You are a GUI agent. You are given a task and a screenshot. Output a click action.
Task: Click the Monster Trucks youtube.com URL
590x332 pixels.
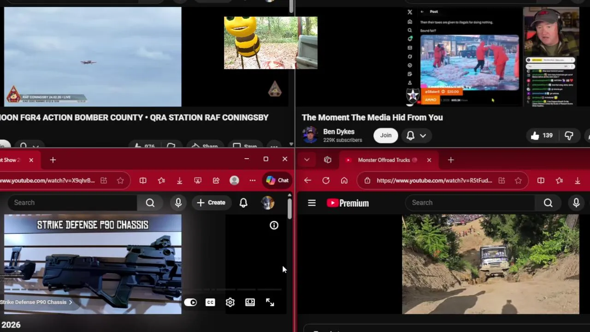coord(435,181)
